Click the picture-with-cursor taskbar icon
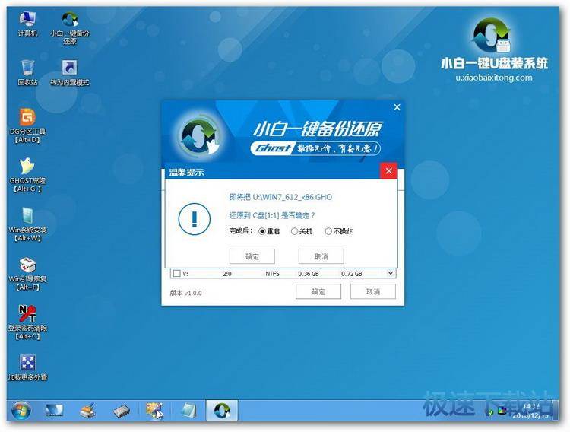The height and width of the screenshot is (432, 570). click(154, 411)
